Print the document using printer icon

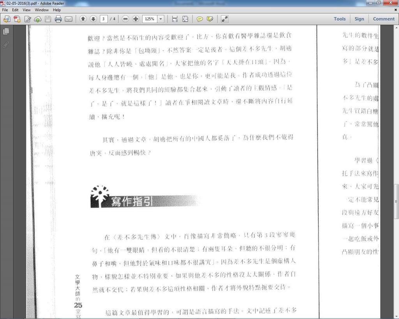coord(58,19)
